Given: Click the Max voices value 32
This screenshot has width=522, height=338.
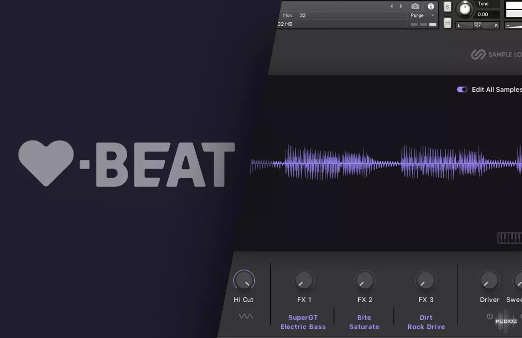Looking at the screenshot, I should [302, 15].
